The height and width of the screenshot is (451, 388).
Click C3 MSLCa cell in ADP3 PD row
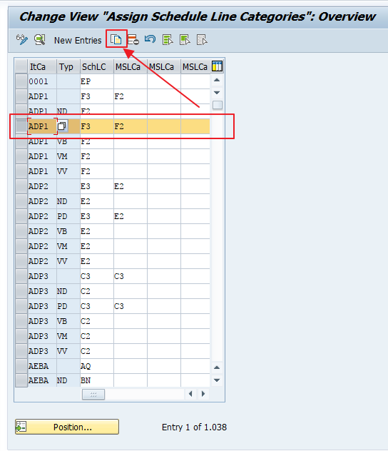tap(131, 306)
